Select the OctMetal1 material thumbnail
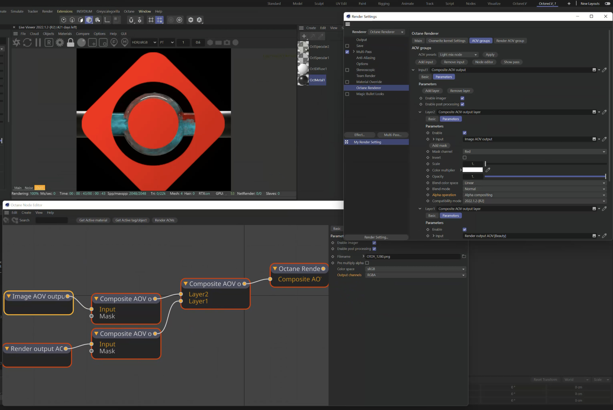613x410 pixels. 303,80
